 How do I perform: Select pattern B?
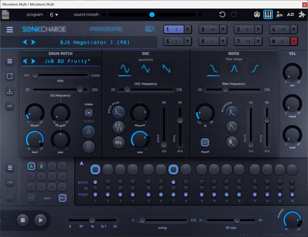42,166
